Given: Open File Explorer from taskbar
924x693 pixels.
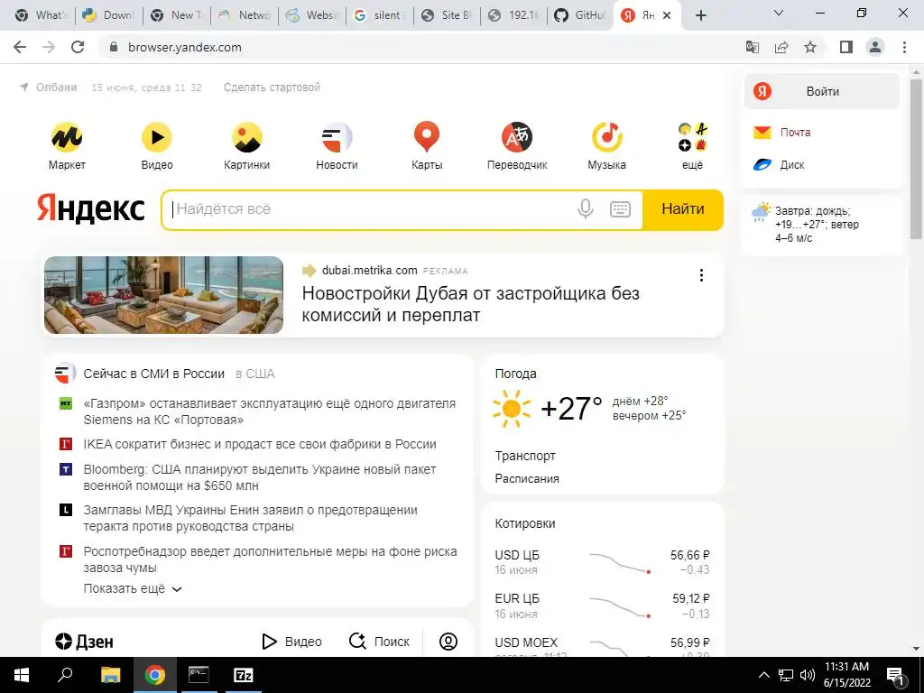Looking at the screenshot, I should 111,675.
